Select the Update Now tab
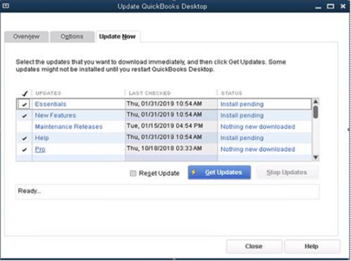Screen dimensions: 351x261 [117, 37]
